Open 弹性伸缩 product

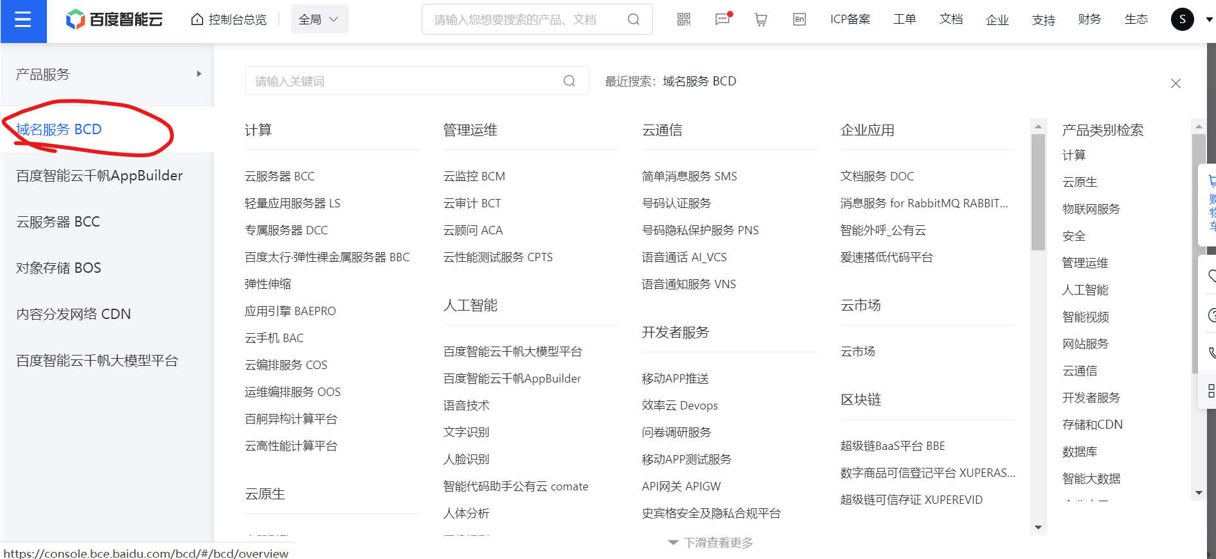click(268, 284)
